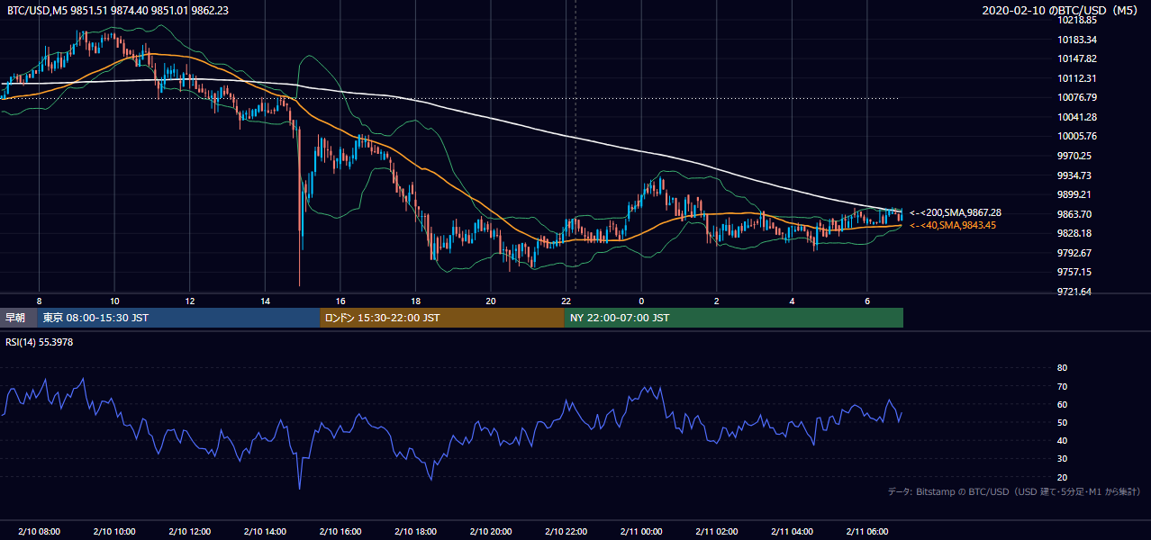
Task: Click RSI axis level 70
Action: coord(1063,386)
